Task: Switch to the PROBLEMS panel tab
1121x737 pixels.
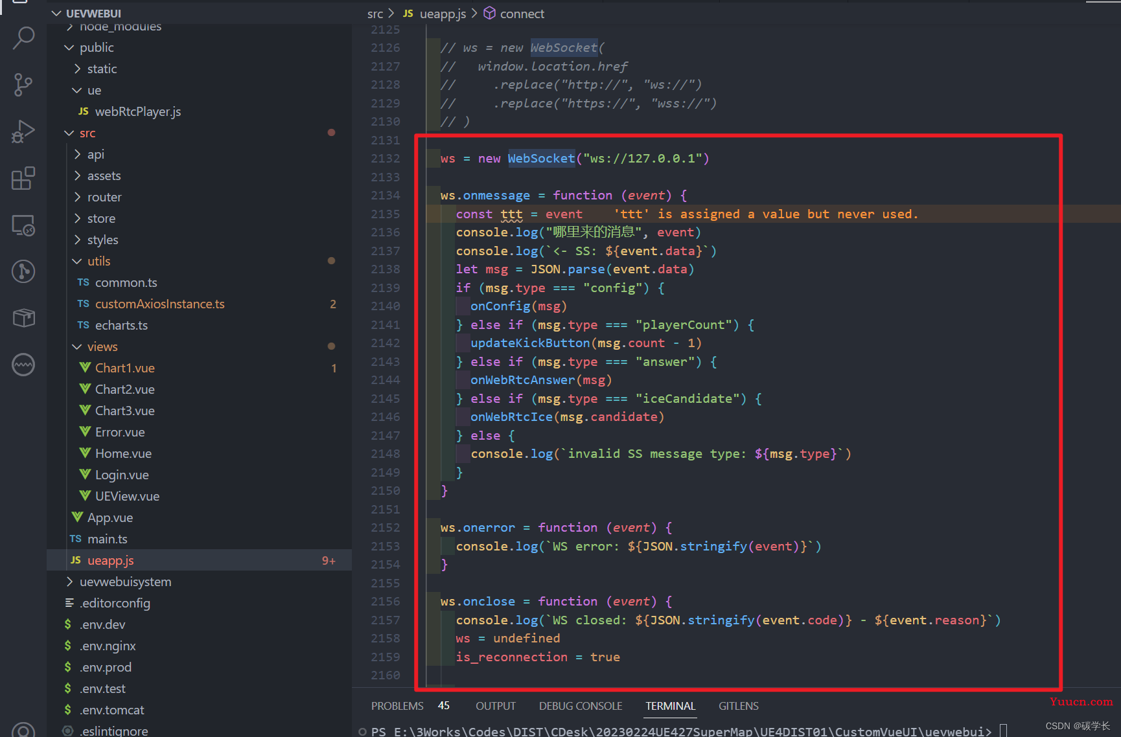Action: coord(397,706)
